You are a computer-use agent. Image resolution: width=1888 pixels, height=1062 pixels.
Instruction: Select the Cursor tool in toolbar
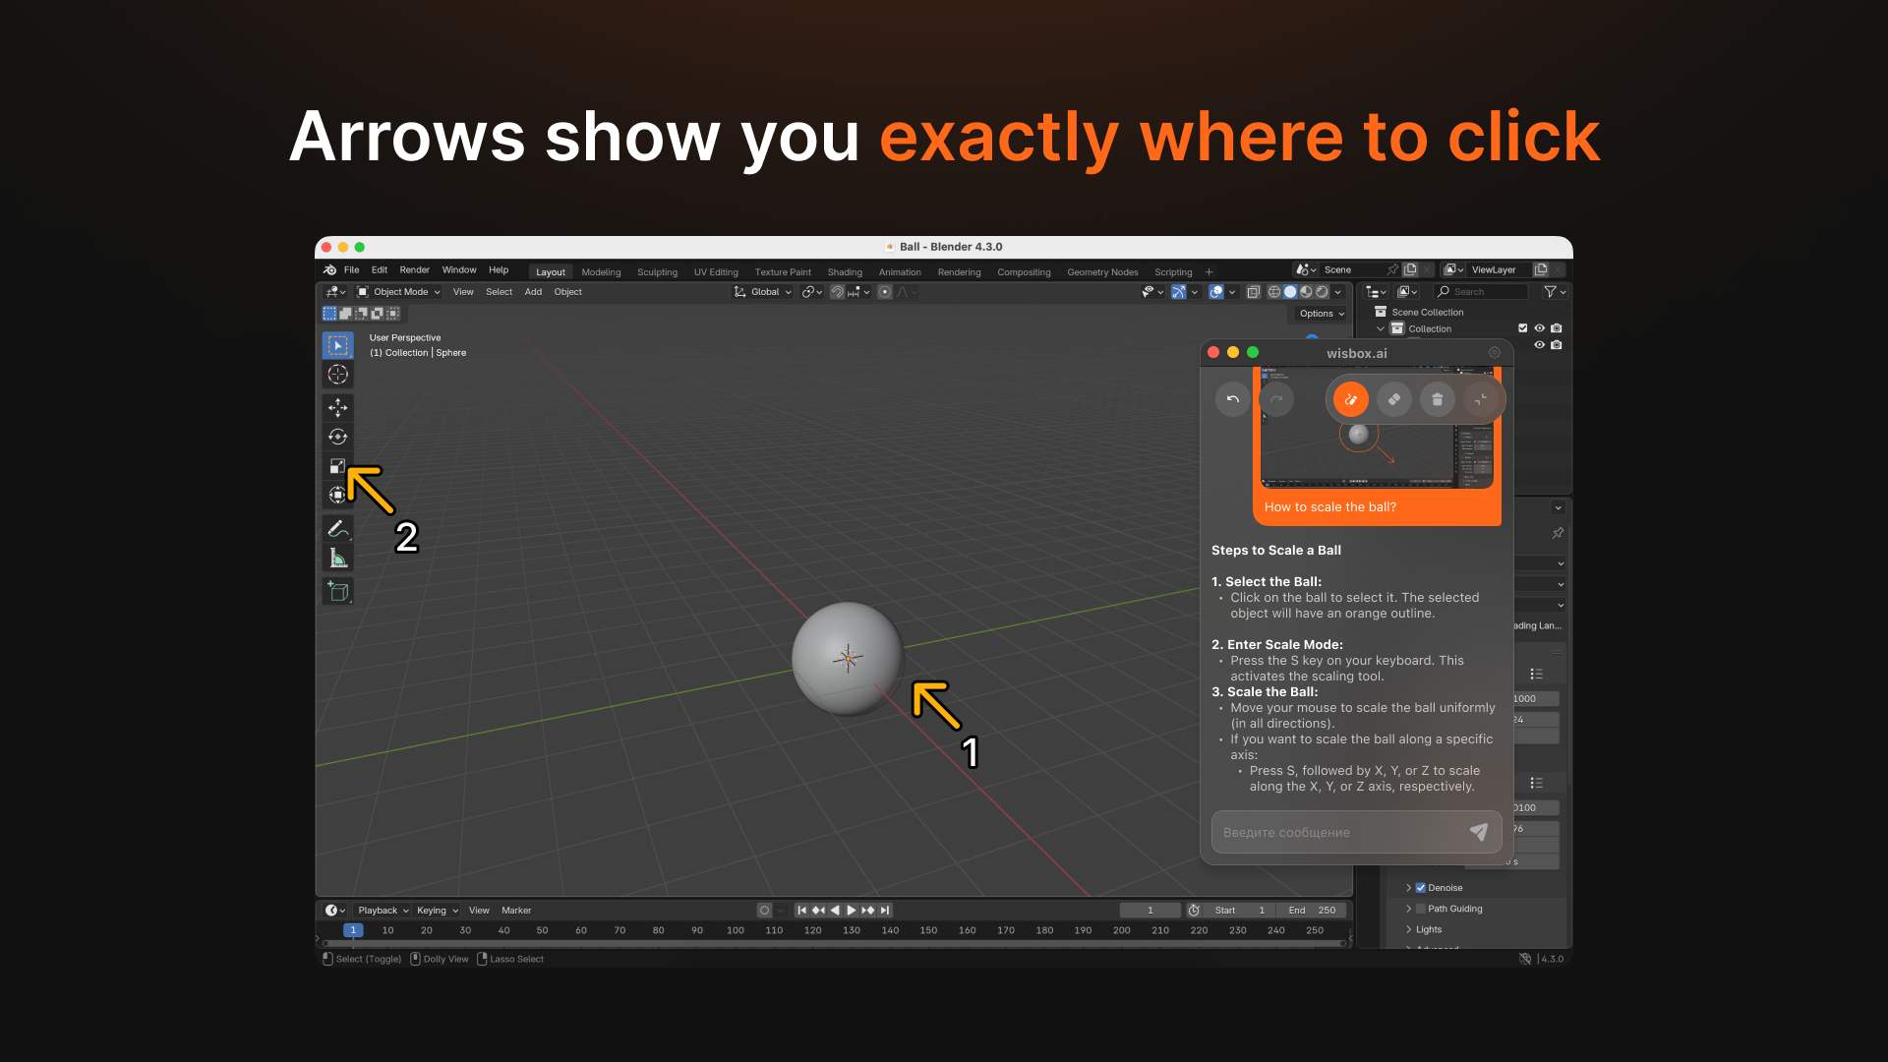click(x=337, y=375)
